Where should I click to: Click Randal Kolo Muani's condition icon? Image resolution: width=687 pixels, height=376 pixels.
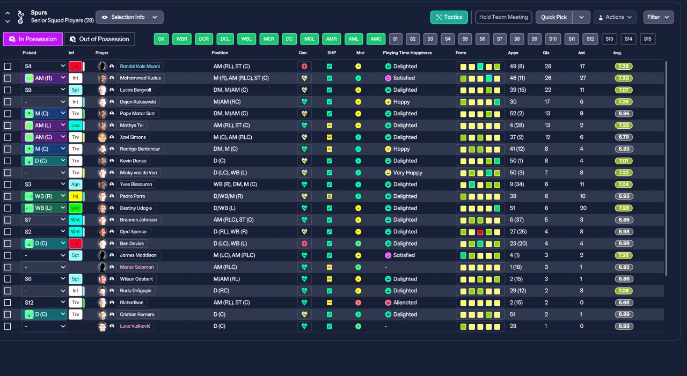coord(304,67)
